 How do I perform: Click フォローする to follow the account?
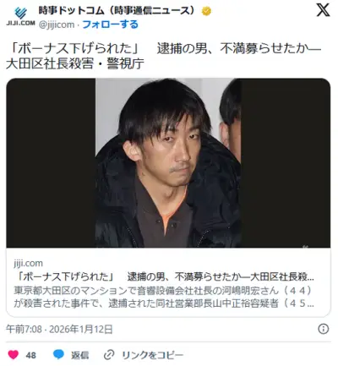tap(110, 25)
